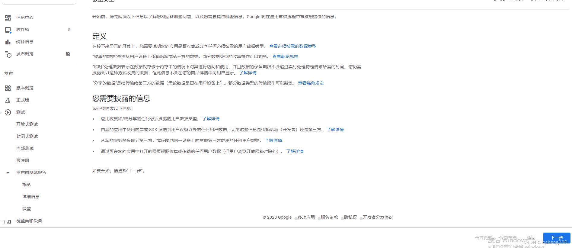Open the 覆盖面和设备 icon
Viewport: 572px width, 248px height.
[x=8, y=221]
